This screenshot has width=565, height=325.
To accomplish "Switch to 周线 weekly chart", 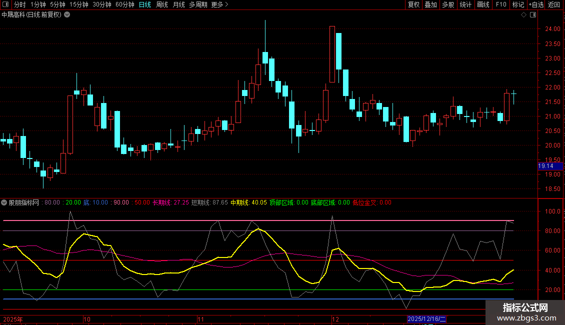I will [x=162, y=4].
